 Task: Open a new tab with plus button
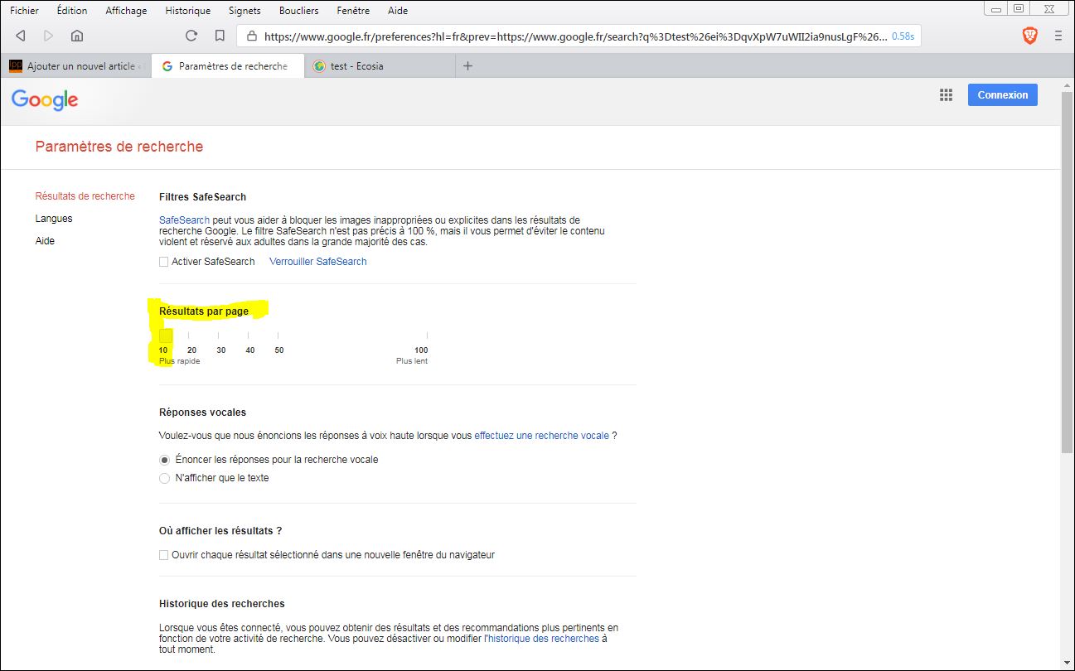[467, 66]
